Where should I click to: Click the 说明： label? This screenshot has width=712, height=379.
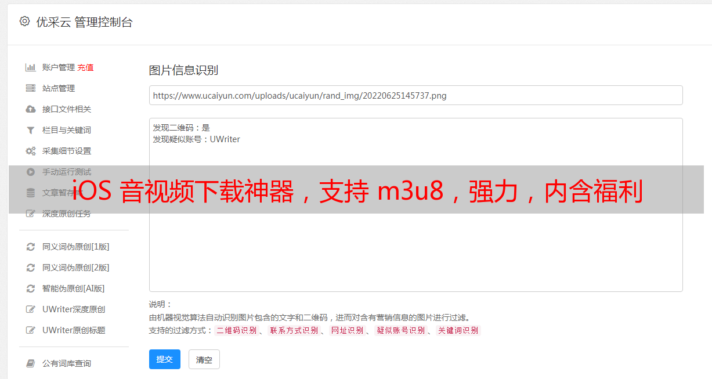click(160, 304)
